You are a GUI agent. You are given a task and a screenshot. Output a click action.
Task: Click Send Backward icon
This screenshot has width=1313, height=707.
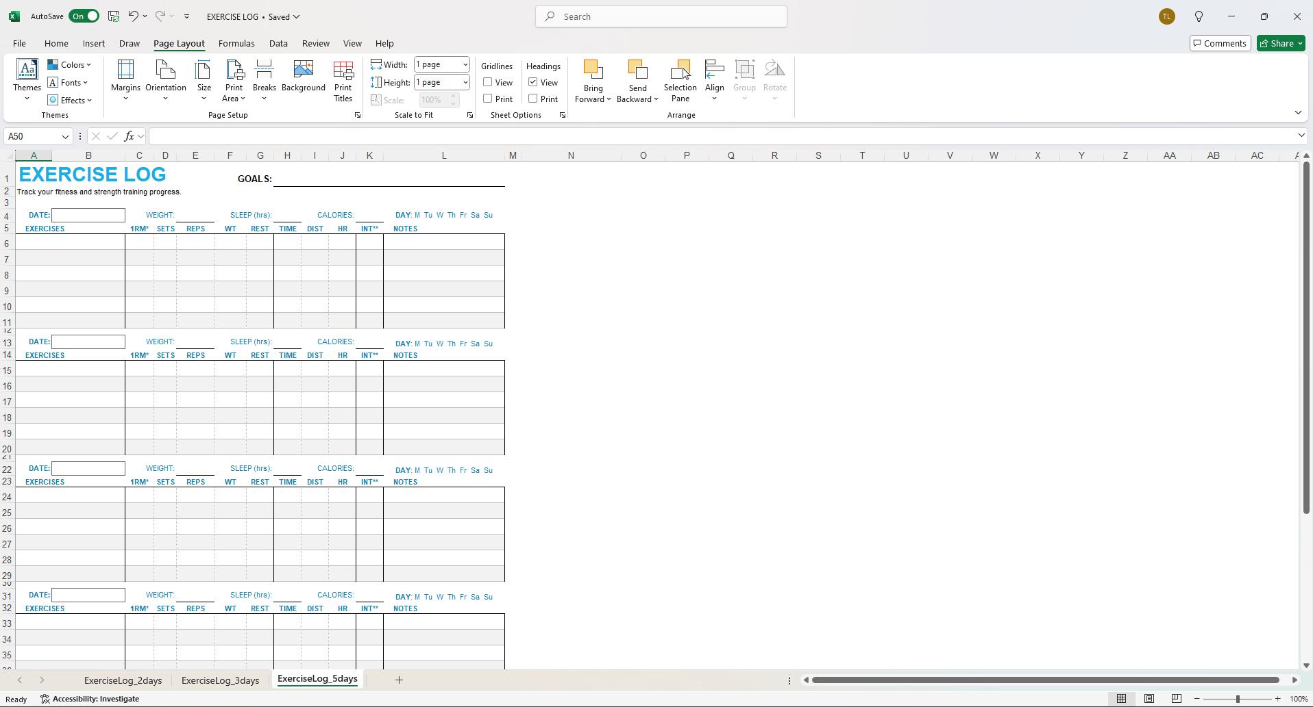point(637,71)
